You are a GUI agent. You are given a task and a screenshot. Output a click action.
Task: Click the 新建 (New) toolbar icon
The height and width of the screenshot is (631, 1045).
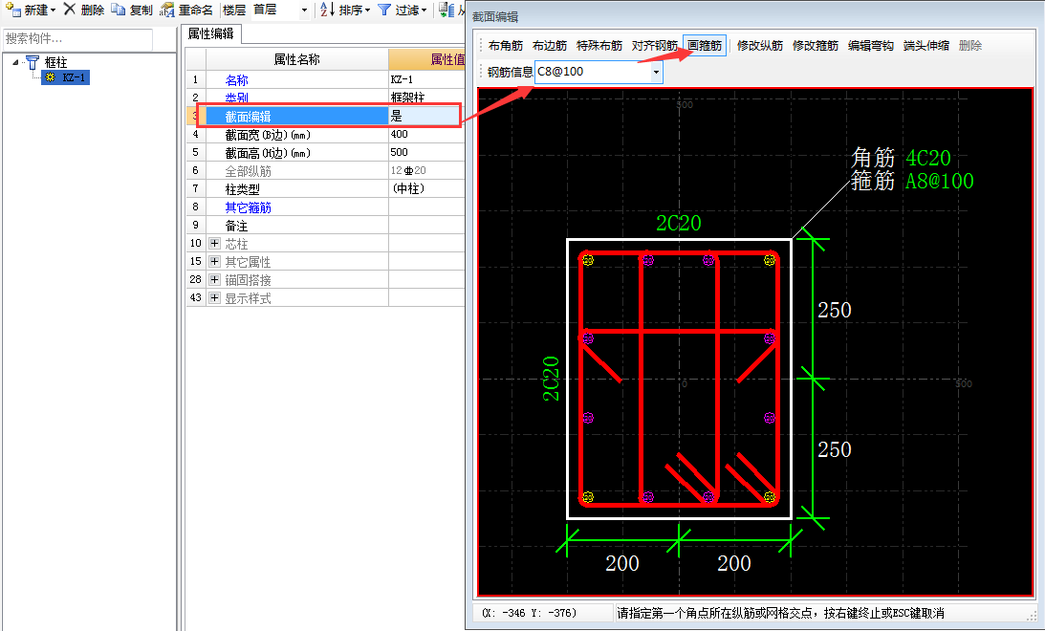click(x=12, y=10)
